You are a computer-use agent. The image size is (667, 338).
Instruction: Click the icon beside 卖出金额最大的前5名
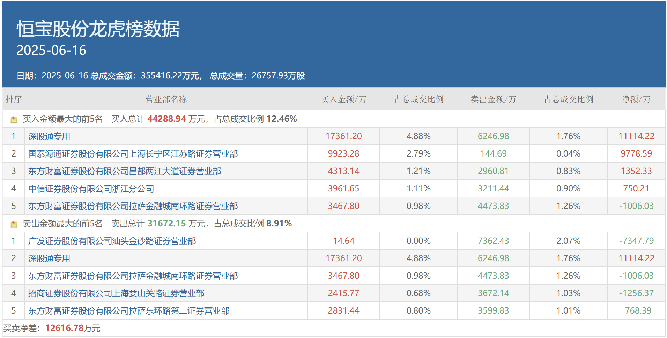[x=14, y=224]
